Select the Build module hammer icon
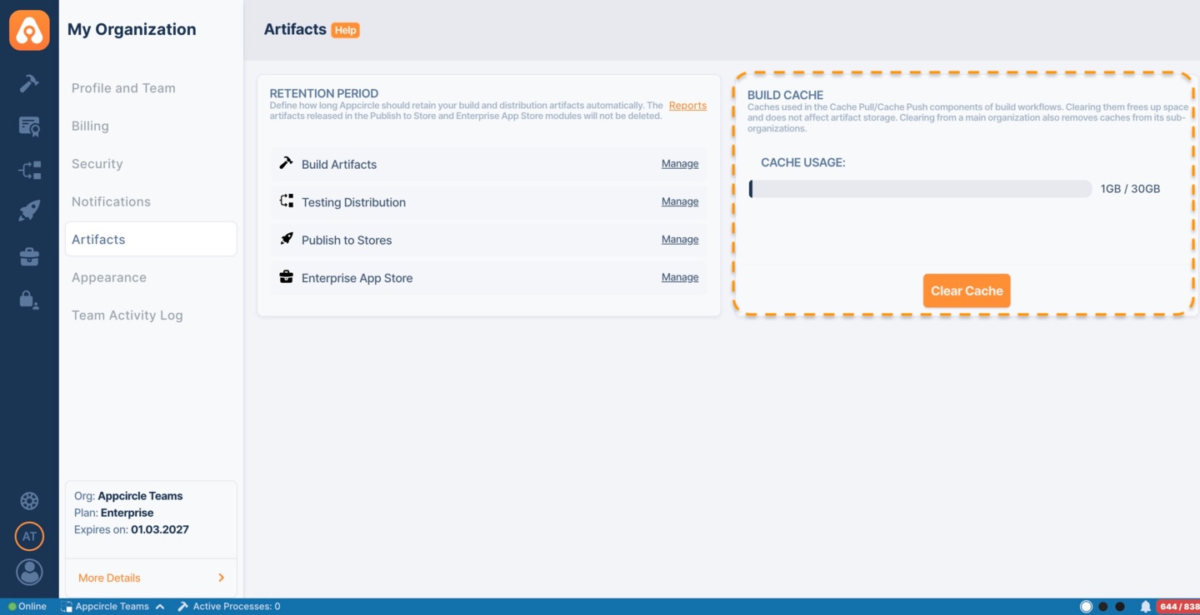 click(x=29, y=83)
